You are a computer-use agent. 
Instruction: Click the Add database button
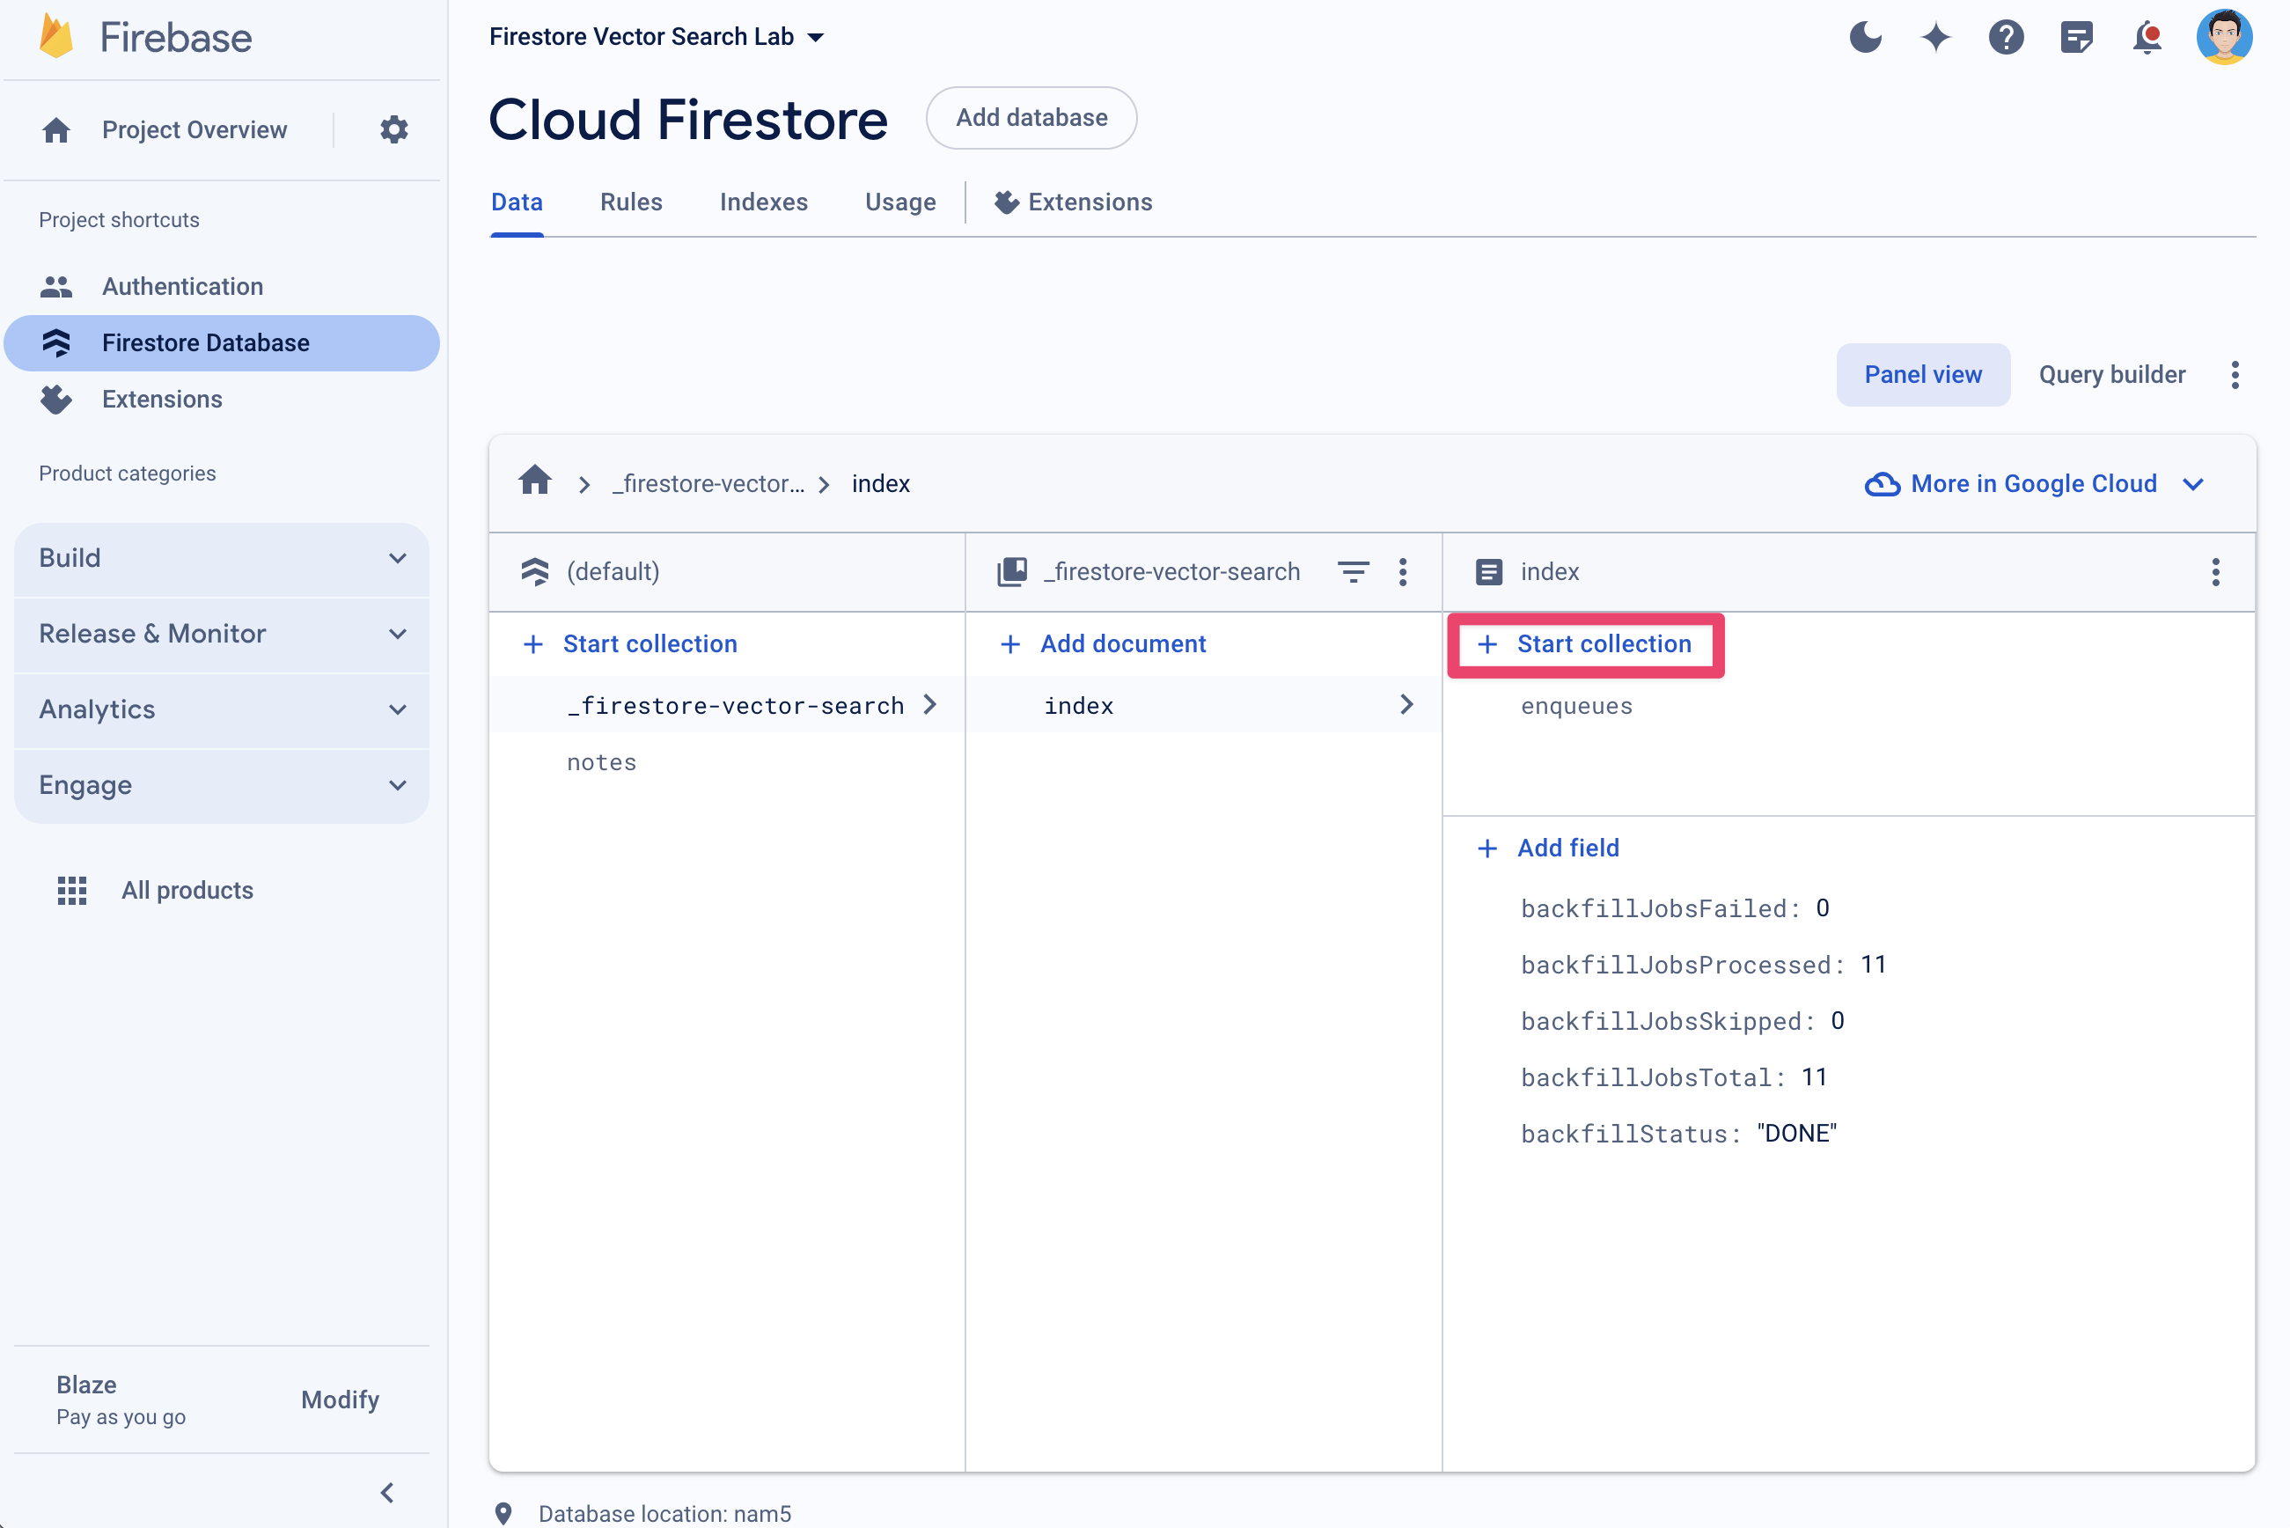1030,118
